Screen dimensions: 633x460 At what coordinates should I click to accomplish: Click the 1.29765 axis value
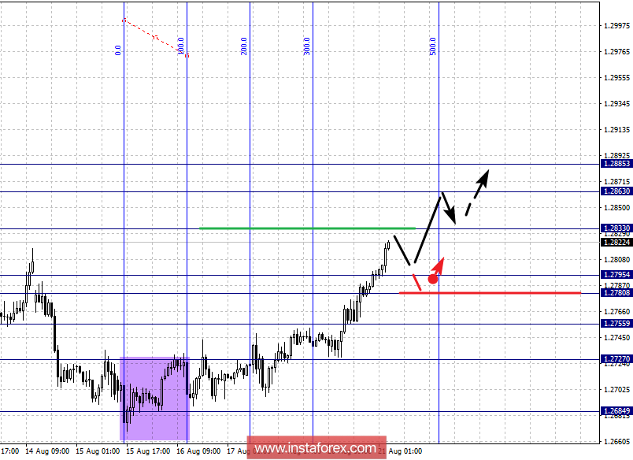coord(616,52)
